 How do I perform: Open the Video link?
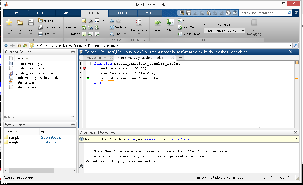click(x=132, y=139)
